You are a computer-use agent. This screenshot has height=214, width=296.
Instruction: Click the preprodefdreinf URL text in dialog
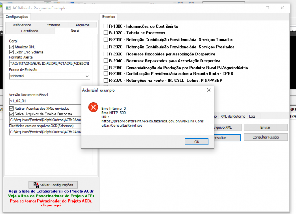(x=152, y=123)
